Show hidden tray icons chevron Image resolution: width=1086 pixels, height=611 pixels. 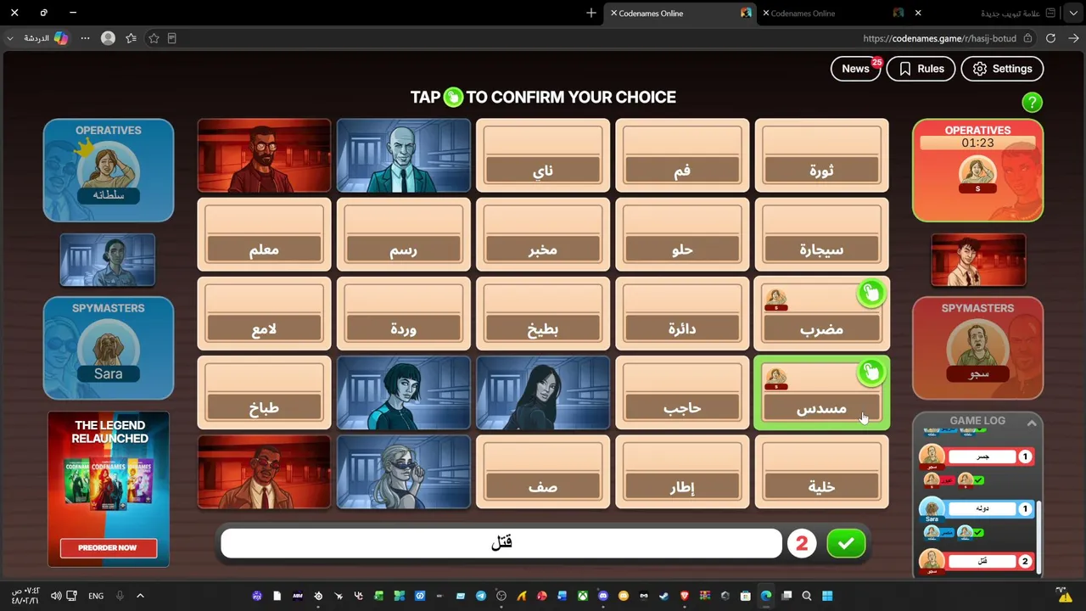[140, 596]
